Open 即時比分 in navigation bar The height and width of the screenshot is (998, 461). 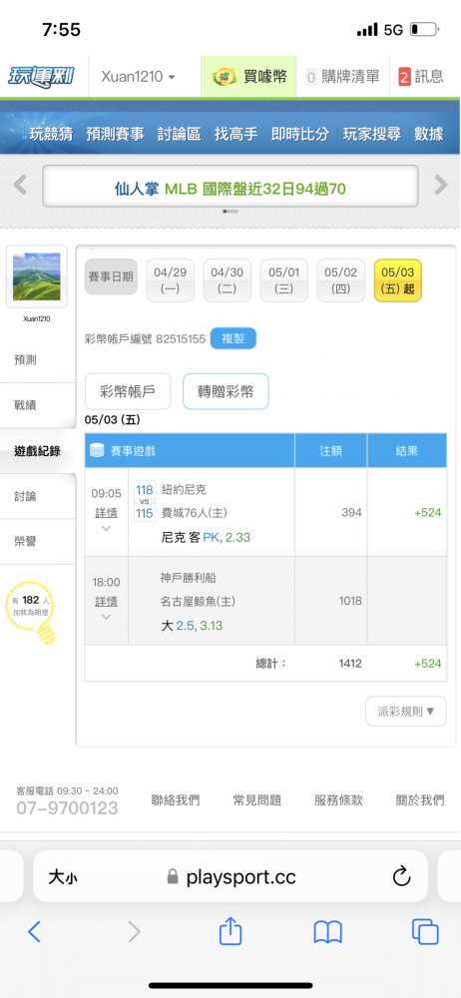click(300, 134)
